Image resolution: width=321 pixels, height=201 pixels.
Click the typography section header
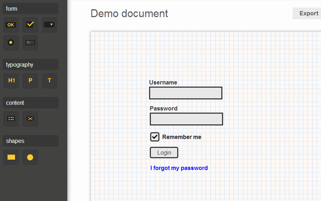point(30,64)
